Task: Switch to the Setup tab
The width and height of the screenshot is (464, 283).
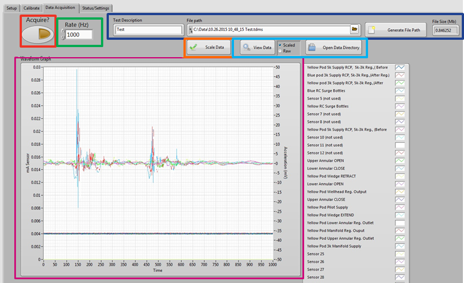Action: click(x=12, y=8)
